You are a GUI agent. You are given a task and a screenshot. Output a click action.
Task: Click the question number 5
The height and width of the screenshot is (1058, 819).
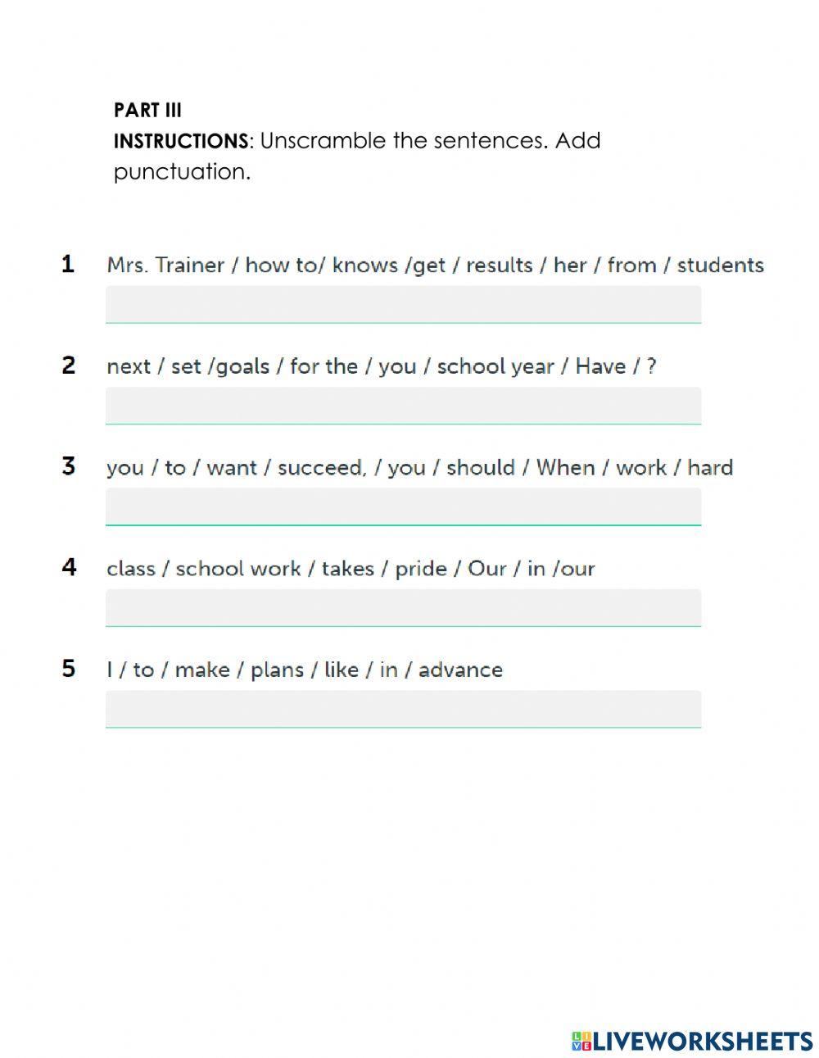[69, 669]
